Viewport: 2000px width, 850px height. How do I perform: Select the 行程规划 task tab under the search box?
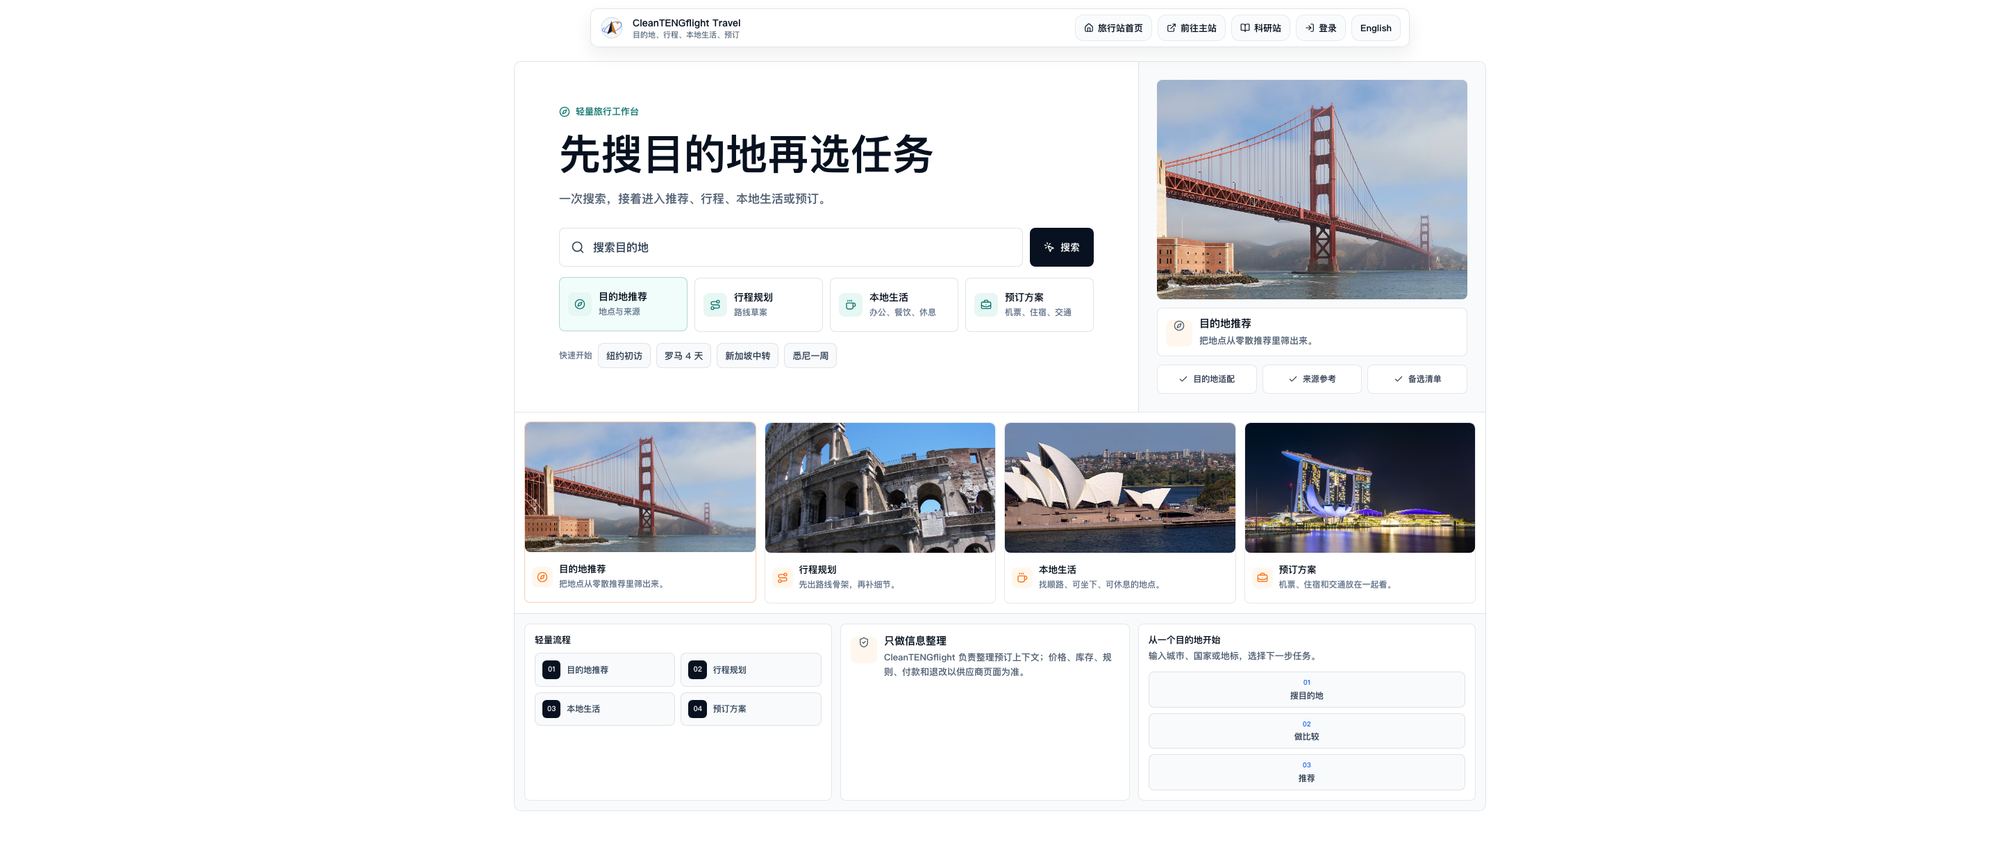tap(758, 304)
